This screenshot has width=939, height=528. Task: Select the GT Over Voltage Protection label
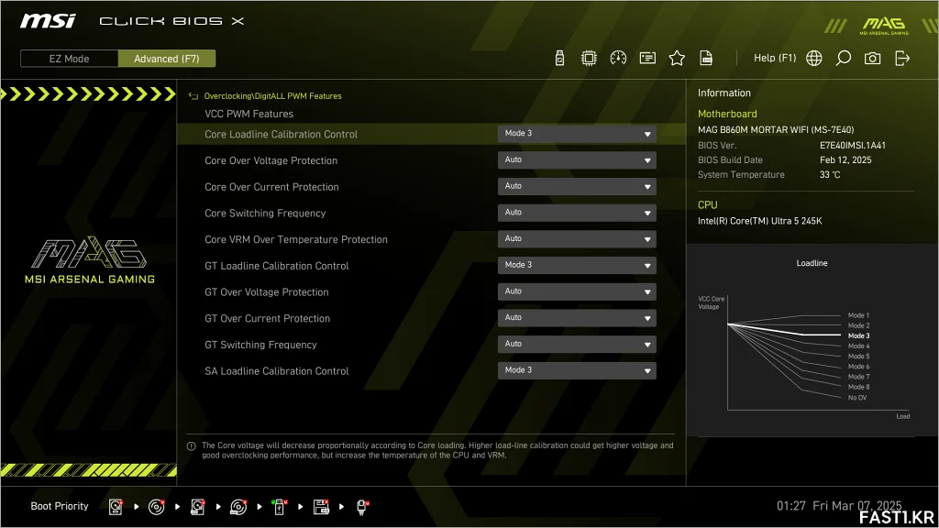(x=267, y=292)
